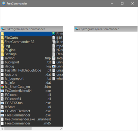Viewport: 138px width, 131px height.
Task: Select the FreeCommander 32 folder name
Action: 19,42
